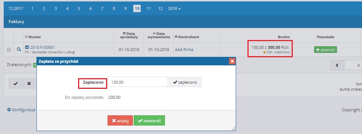Click the 100,00 z 300,00 PLN amount
The height and width of the screenshot is (134, 362).
pyautogui.click(x=270, y=47)
